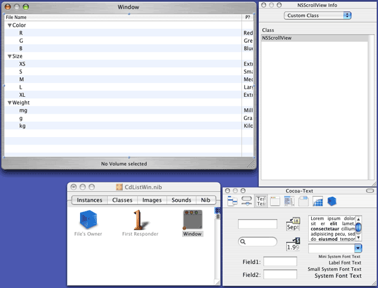Image resolution: width=378 pixels, height=288 pixels.
Task: Open the Cocoa-Data views palette icon
Action: point(290,201)
